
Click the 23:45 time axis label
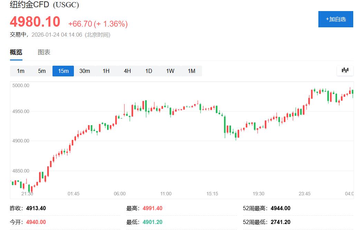click(x=305, y=194)
